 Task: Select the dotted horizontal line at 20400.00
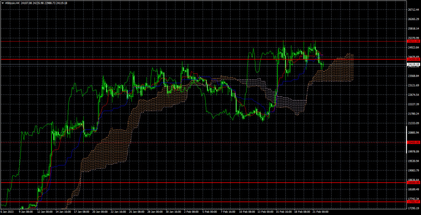click(x=203, y=142)
